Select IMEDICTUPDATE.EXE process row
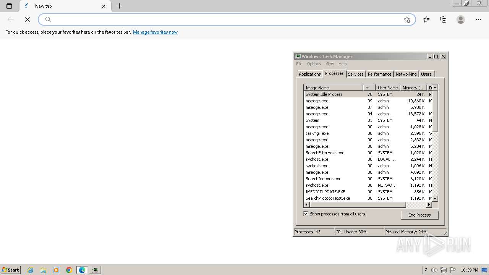 (x=368, y=192)
